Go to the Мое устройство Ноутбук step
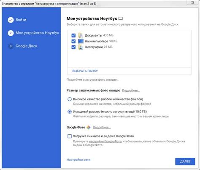This screenshot has width=200, height=170. coord(37,33)
